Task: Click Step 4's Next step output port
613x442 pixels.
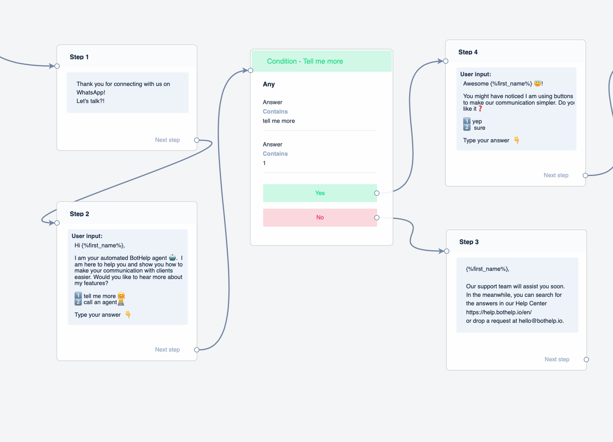Action: coord(585,176)
